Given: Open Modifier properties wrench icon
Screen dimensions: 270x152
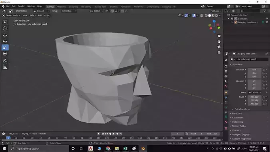Looking at the screenshot, I should click(226, 97).
